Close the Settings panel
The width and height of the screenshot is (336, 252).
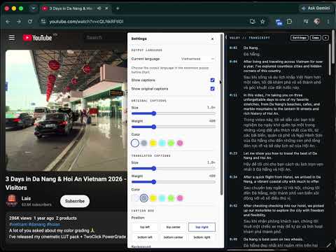coord(212,38)
